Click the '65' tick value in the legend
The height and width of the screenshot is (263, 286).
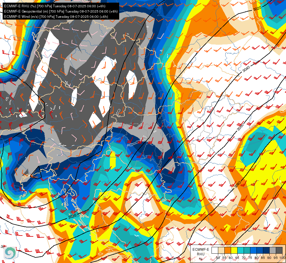pyautogui.click(x=237, y=258)
